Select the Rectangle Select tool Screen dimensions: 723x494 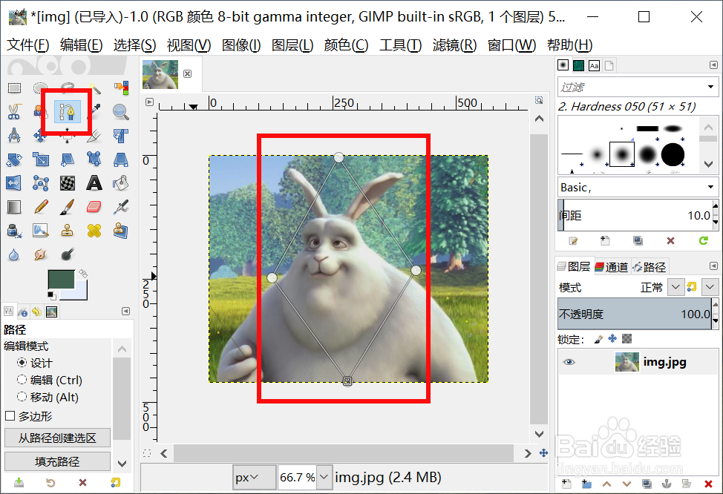(14, 88)
